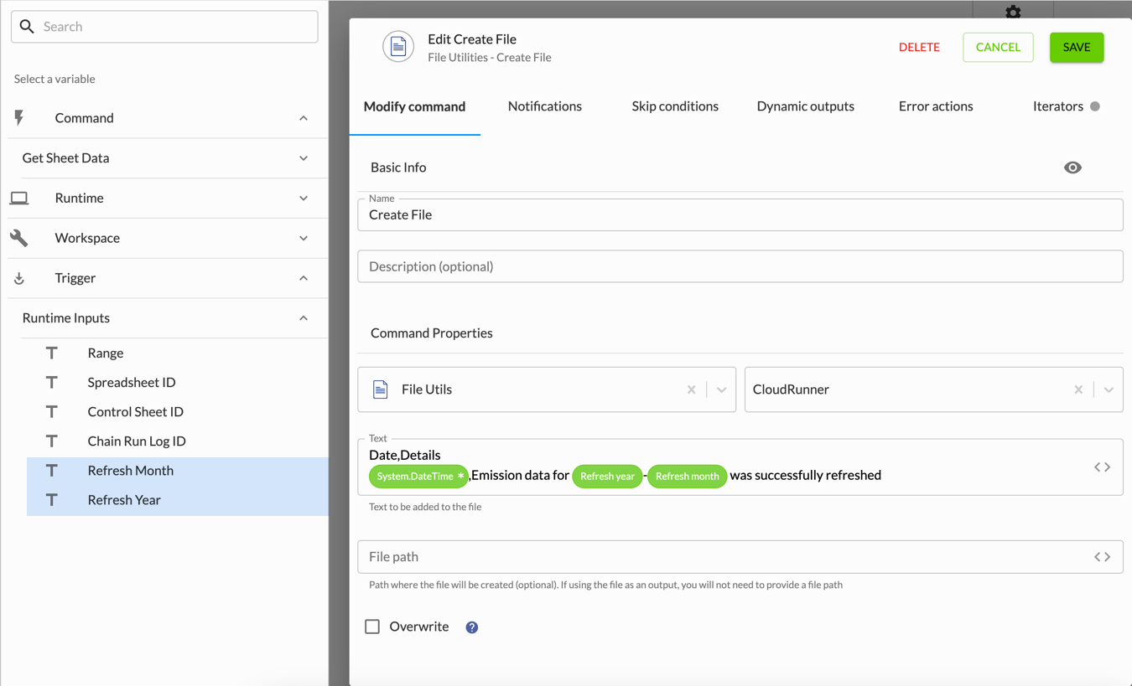Viewport: 1132px width, 686px height.
Task: Open the Dynamic outputs tab
Action: point(806,106)
